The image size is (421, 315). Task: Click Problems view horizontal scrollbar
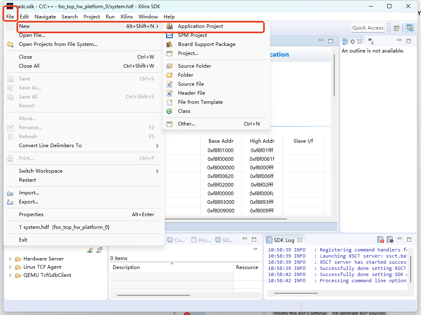click(x=154, y=295)
